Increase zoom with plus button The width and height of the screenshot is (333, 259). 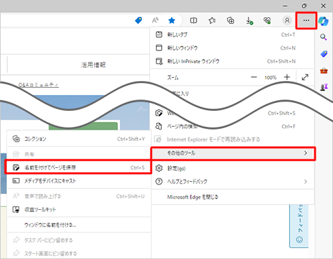(287, 77)
